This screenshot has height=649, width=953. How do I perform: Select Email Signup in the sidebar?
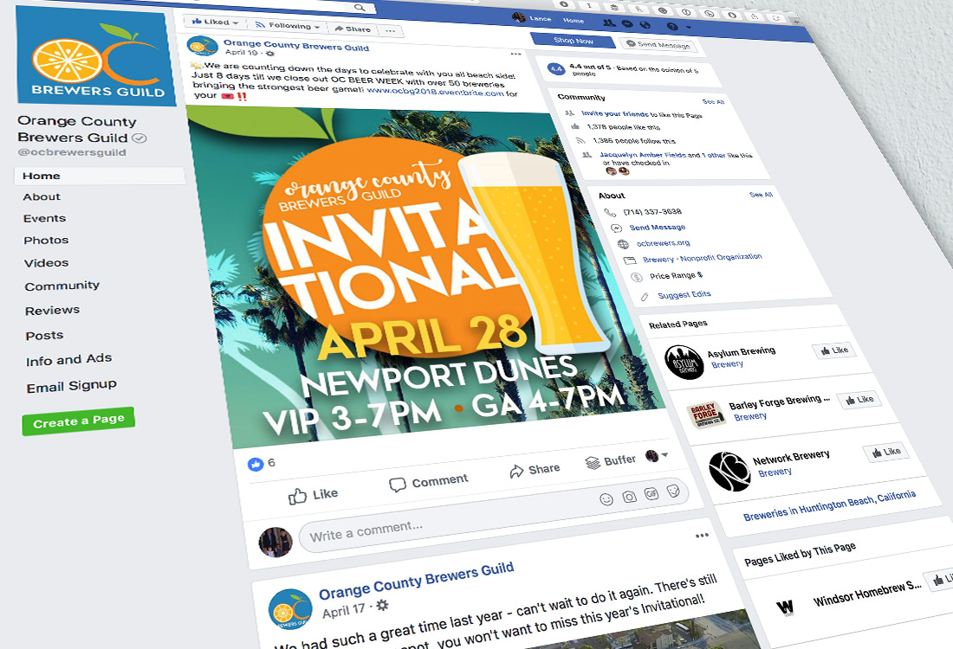click(x=71, y=386)
